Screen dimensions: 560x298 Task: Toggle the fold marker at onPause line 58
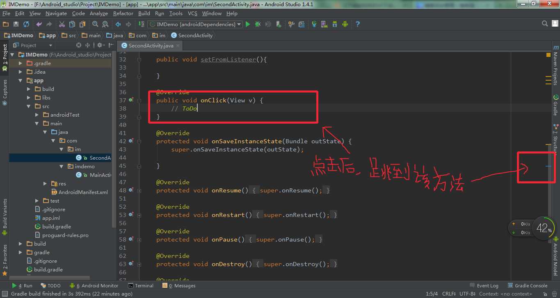pyautogui.click(x=139, y=239)
